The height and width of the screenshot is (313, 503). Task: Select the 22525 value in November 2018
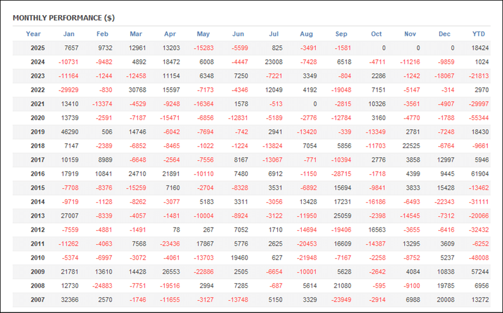pos(411,146)
